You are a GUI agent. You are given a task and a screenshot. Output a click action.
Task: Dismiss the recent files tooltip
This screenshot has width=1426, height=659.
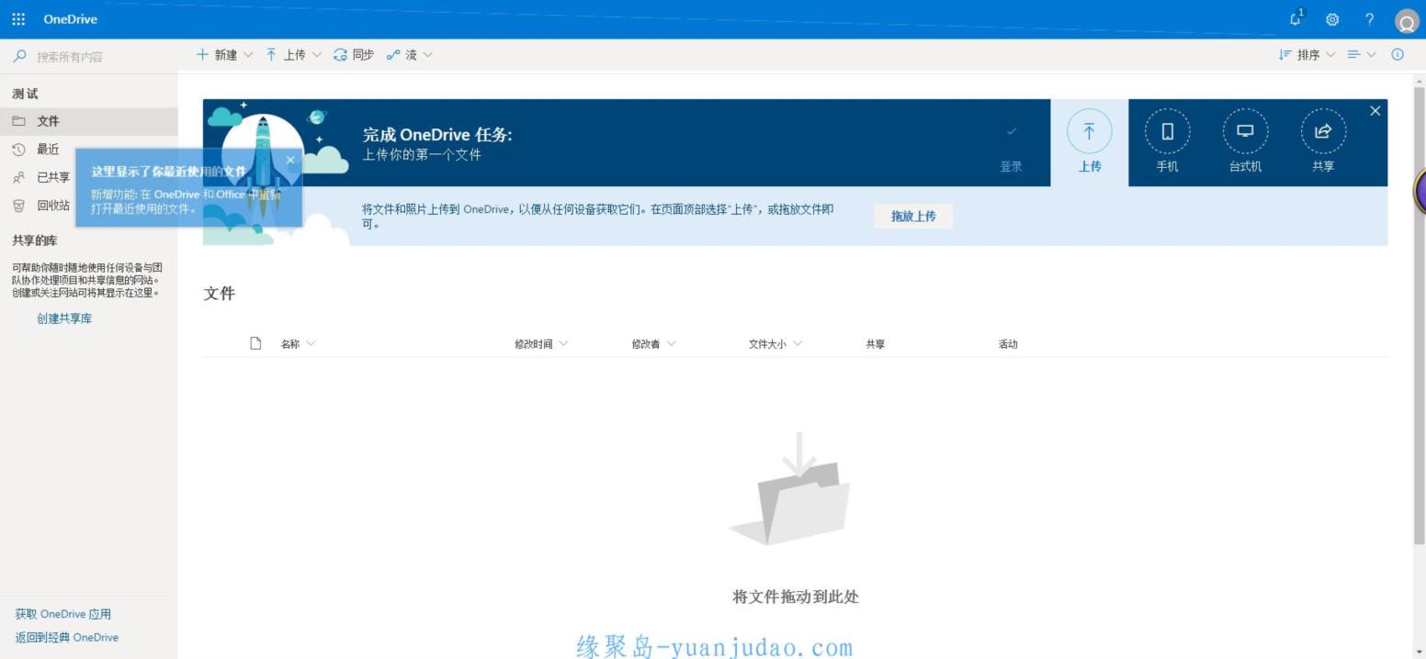click(290, 160)
